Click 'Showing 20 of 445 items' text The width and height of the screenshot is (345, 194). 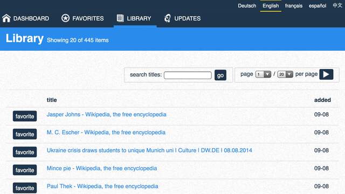point(78,40)
